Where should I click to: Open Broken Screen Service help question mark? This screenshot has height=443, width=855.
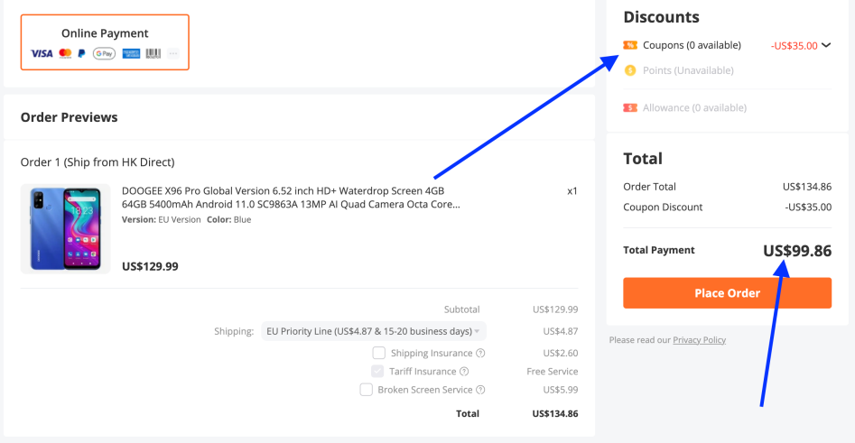click(480, 390)
